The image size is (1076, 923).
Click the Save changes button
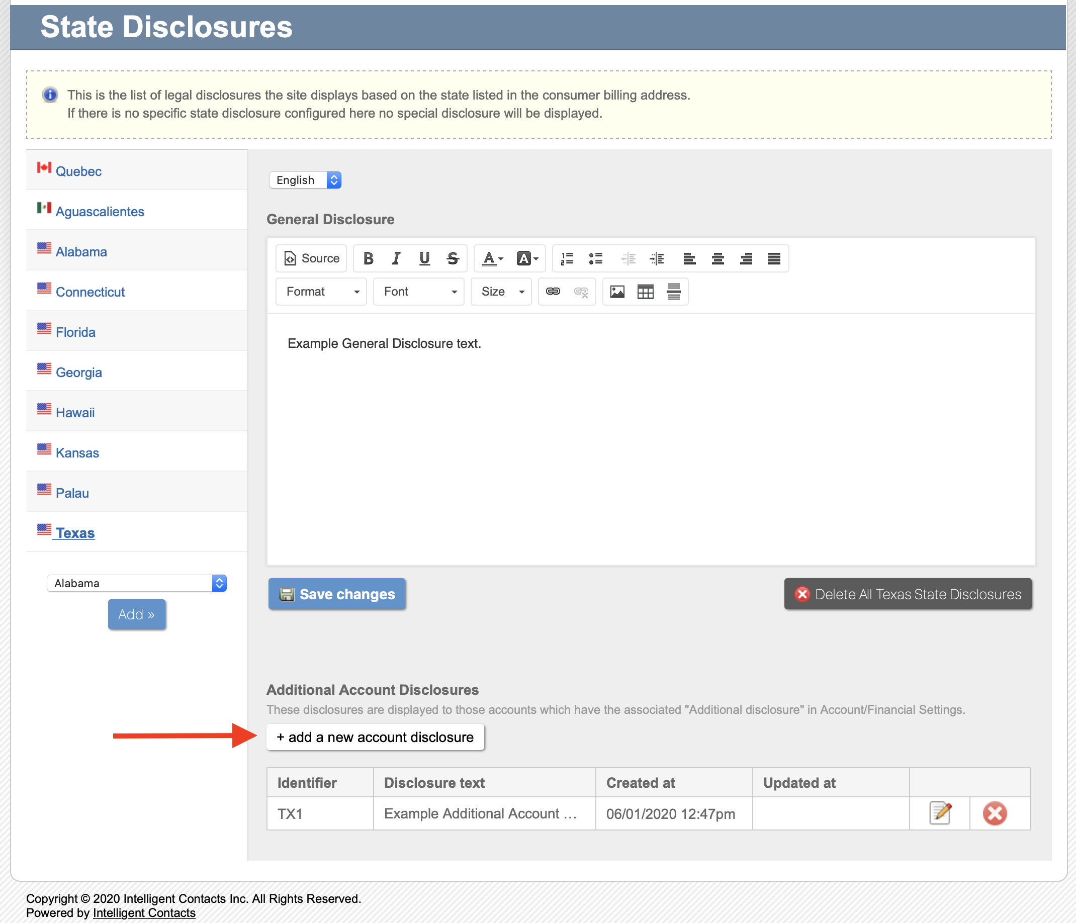click(x=337, y=594)
